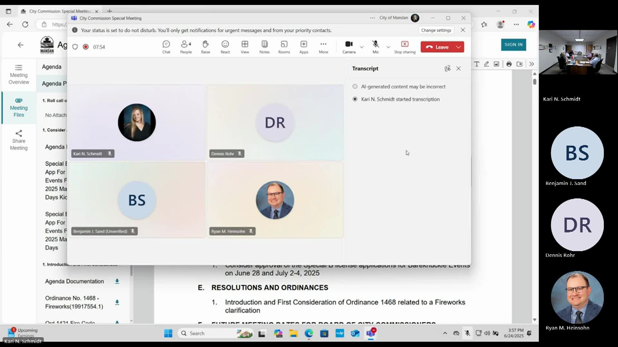The width and height of the screenshot is (618, 347).
Task: Raise your hand in the meeting
Action: coord(205,47)
